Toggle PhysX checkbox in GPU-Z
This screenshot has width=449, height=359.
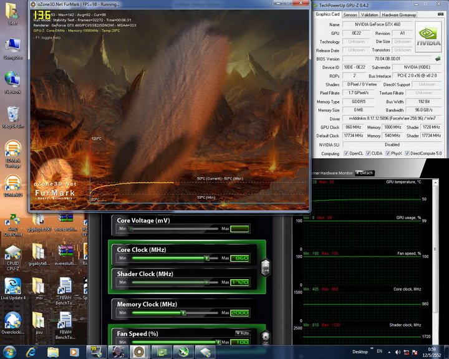[388, 153]
